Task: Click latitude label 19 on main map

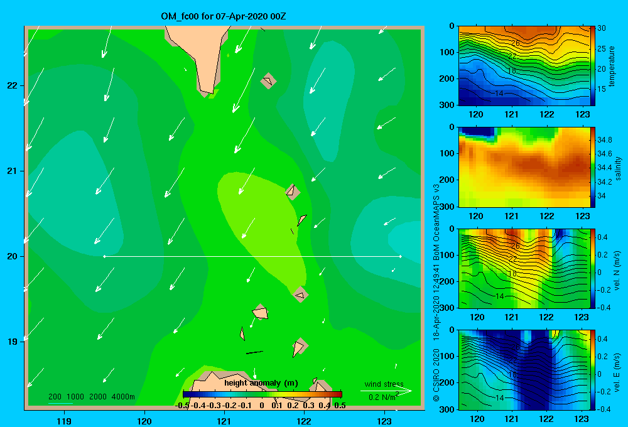Action: point(12,342)
